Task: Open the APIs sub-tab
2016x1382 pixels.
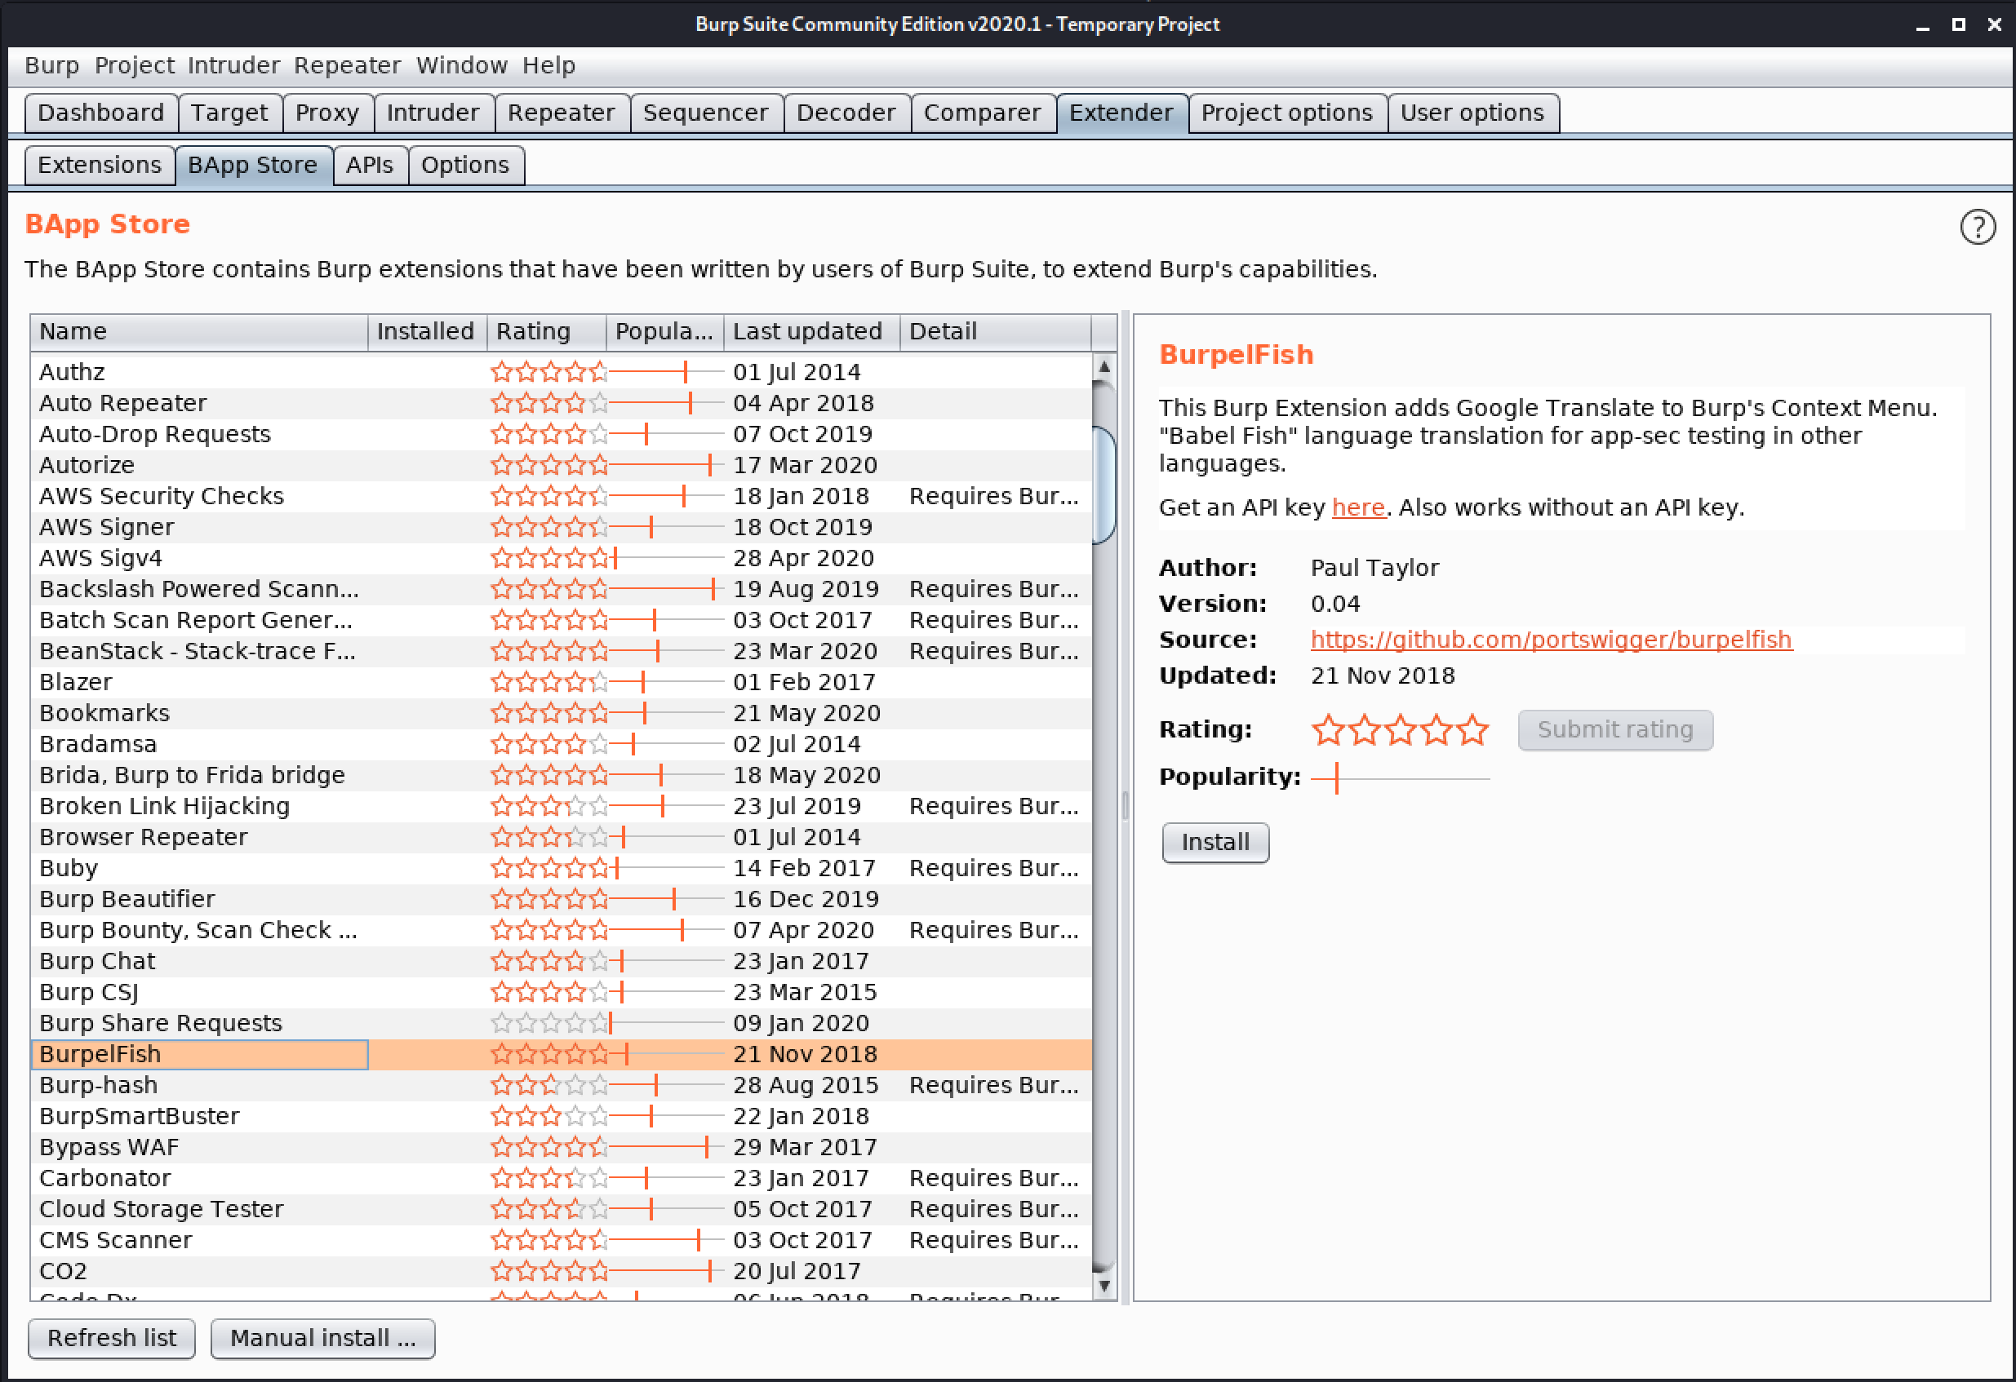Action: tap(370, 165)
